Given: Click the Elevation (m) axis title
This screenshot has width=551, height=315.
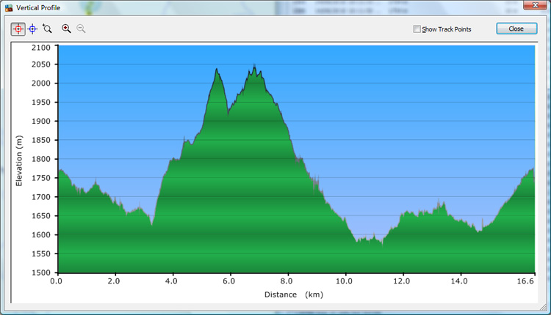Looking at the screenshot, I should tap(19, 161).
